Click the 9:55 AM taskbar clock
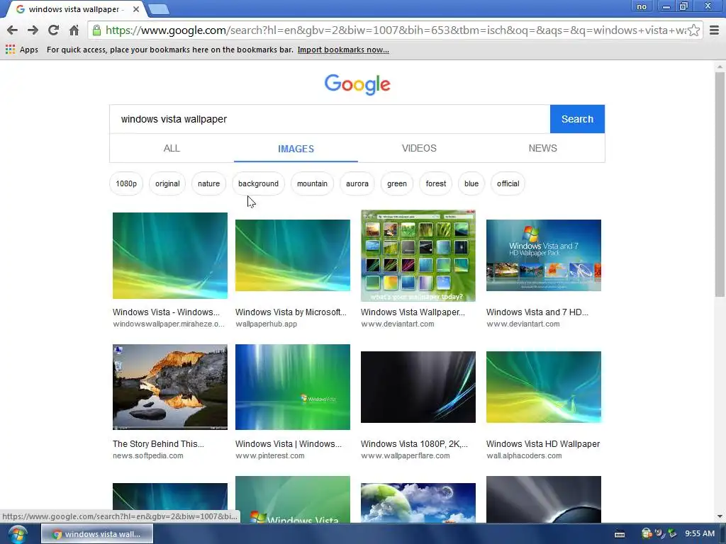This screenshot has height=544, width=726. click(x=700, y=534)
